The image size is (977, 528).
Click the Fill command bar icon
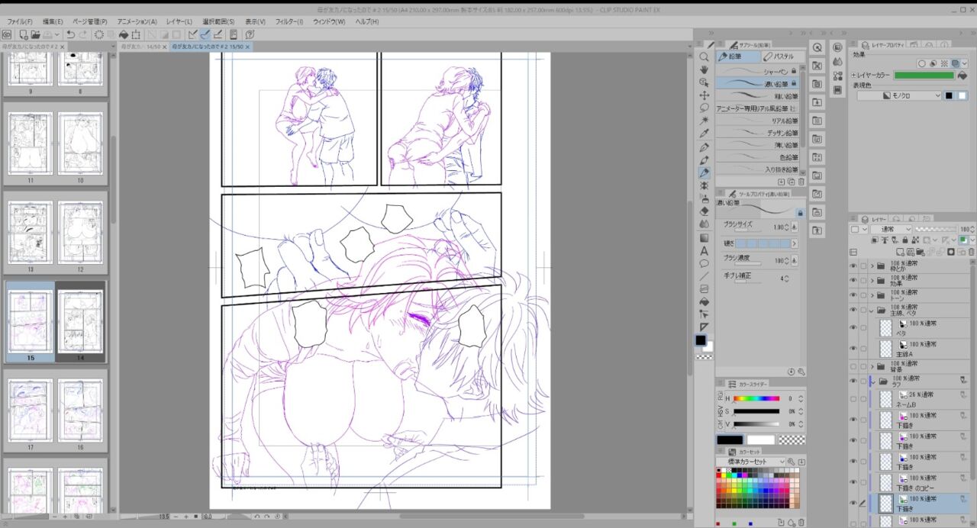(x=123, y=34)
